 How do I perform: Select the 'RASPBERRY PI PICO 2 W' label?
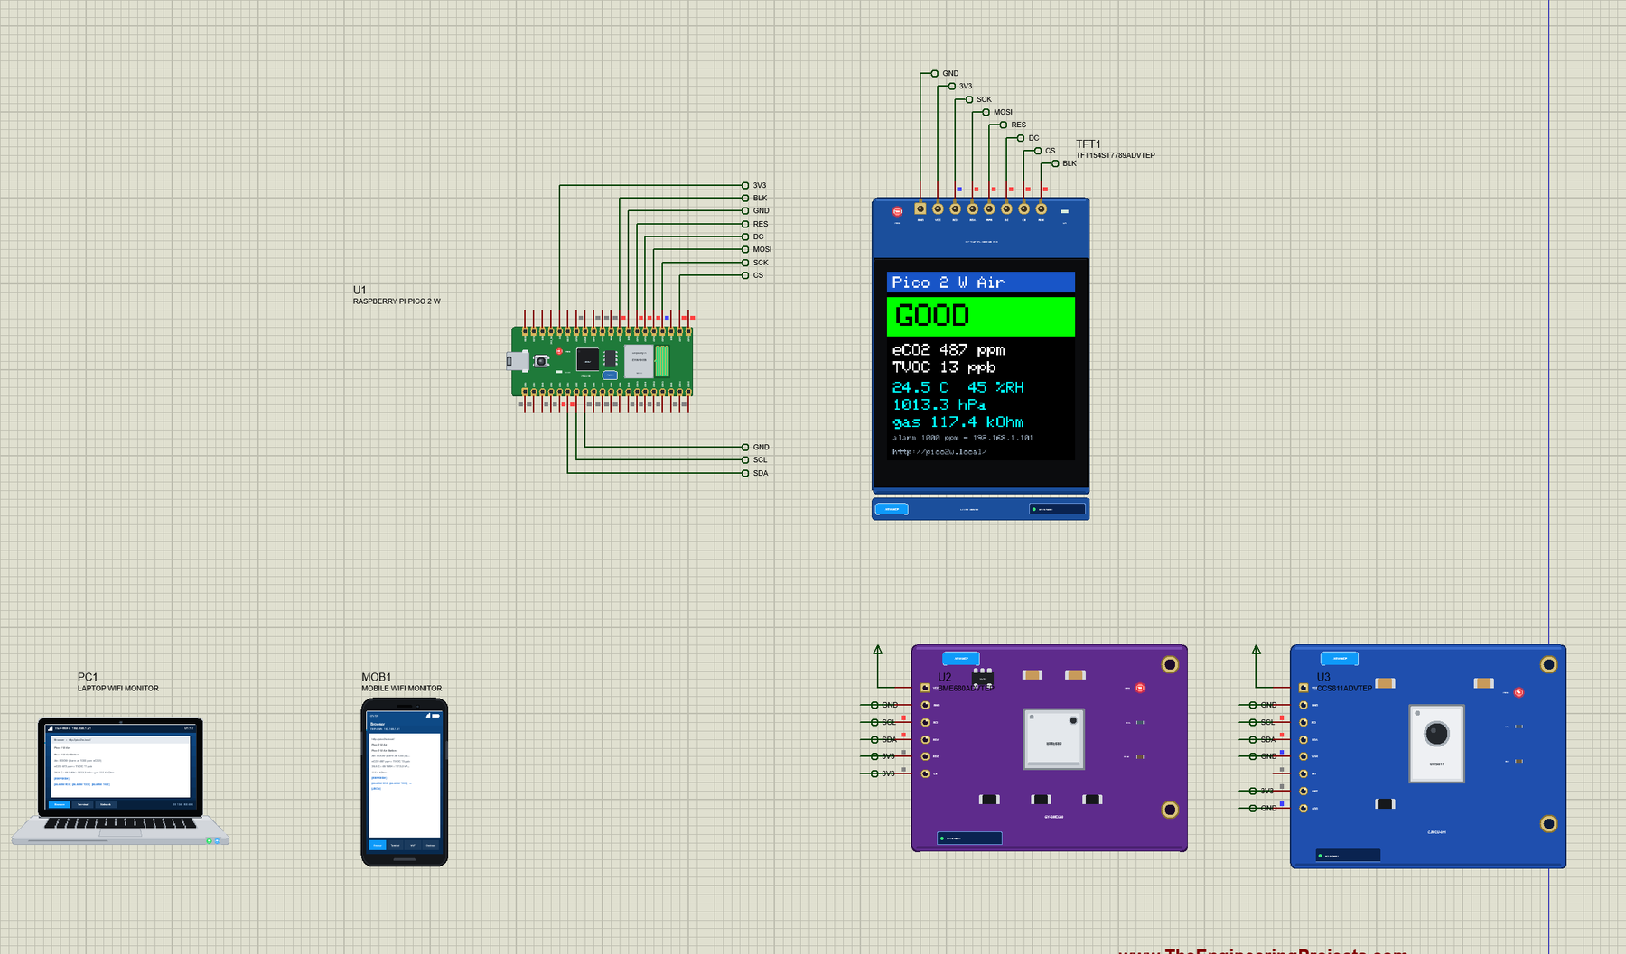click(397, 301)
